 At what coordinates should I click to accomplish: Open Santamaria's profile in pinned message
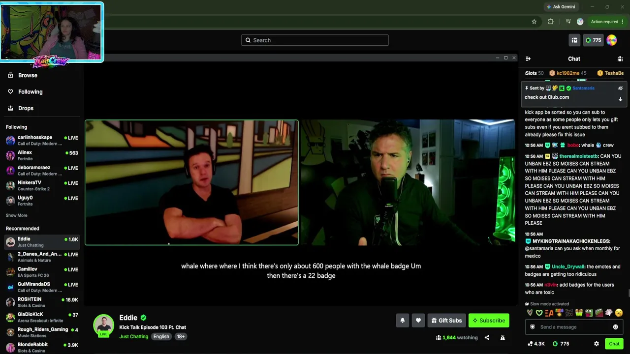pyautogui.click(x=583, y=88)
